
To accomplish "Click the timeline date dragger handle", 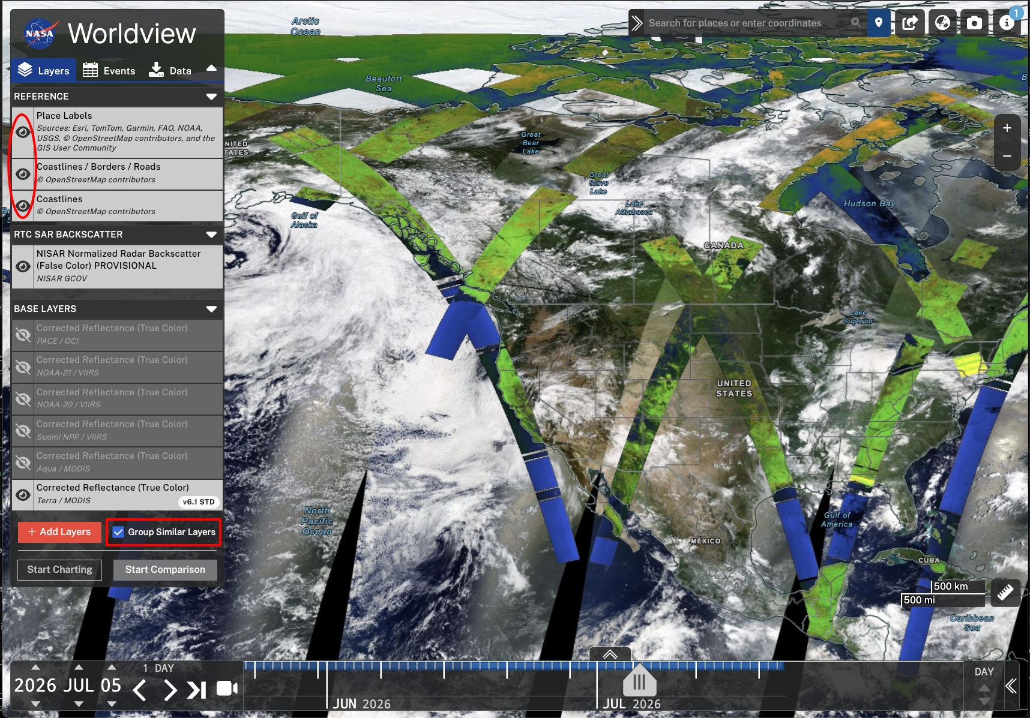I will [x=639, y=681].
